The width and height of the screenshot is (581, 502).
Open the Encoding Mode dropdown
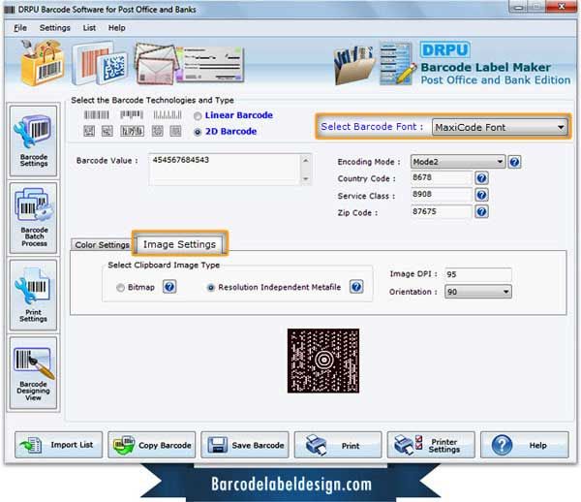[458, 162]
